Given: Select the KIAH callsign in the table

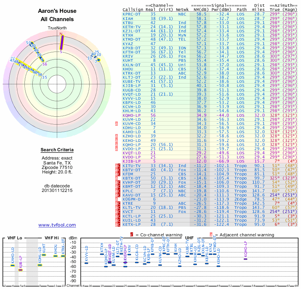Looking at the screenshot, I should pyautogui.click(x=128, y=18).
